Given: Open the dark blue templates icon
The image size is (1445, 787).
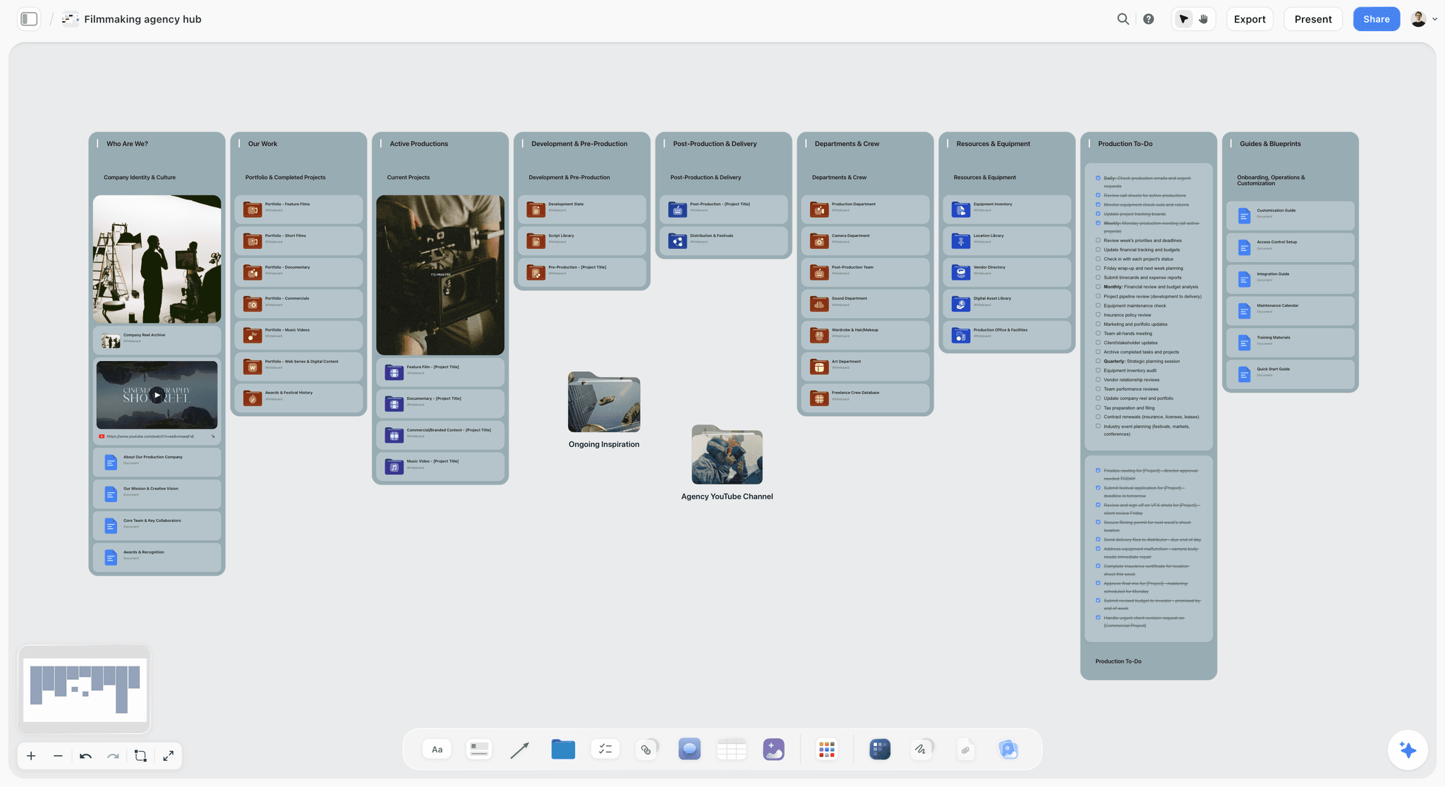Looking at the screenshot, I should pos(880,749).
